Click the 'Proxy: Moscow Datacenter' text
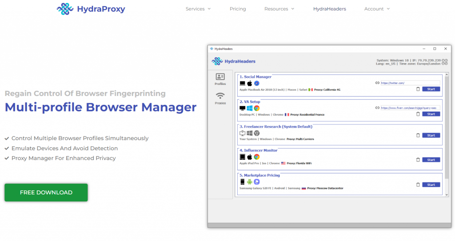Screen dimensions: 455x241 click(325, 189)
